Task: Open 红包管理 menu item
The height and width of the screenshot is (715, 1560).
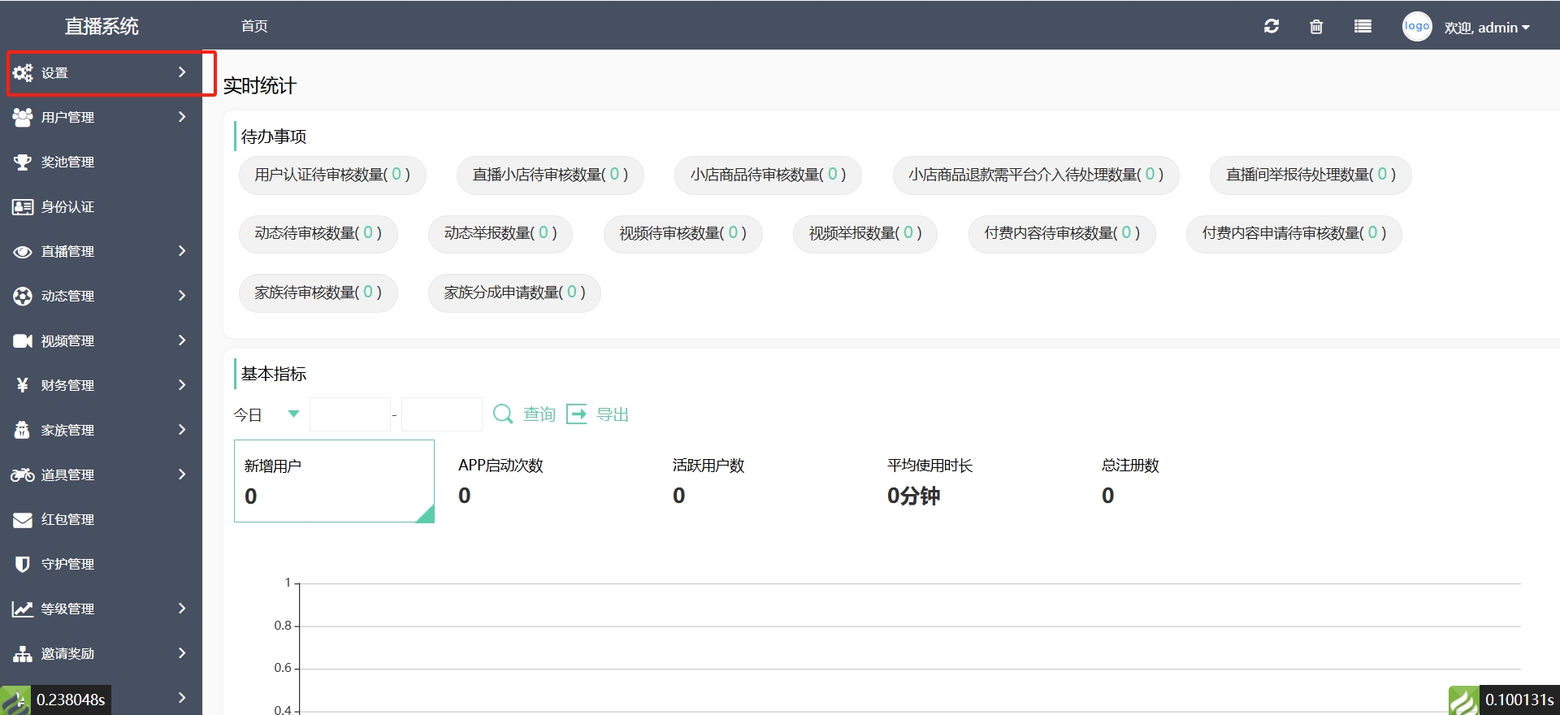Action: (x=101, y=519)
